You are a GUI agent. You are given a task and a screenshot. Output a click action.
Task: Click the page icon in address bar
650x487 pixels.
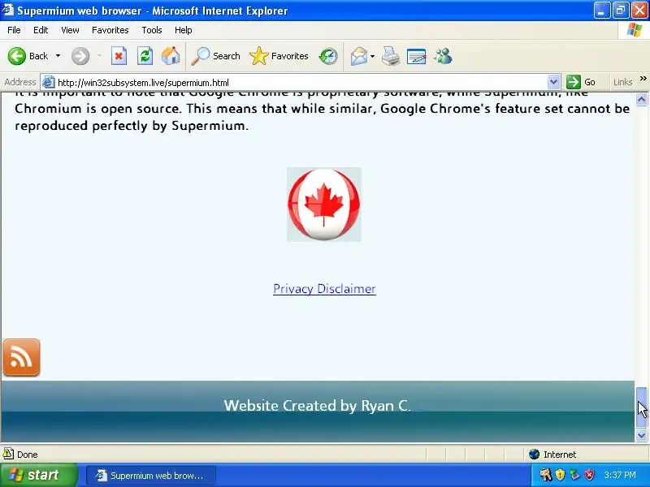point(49,83)
